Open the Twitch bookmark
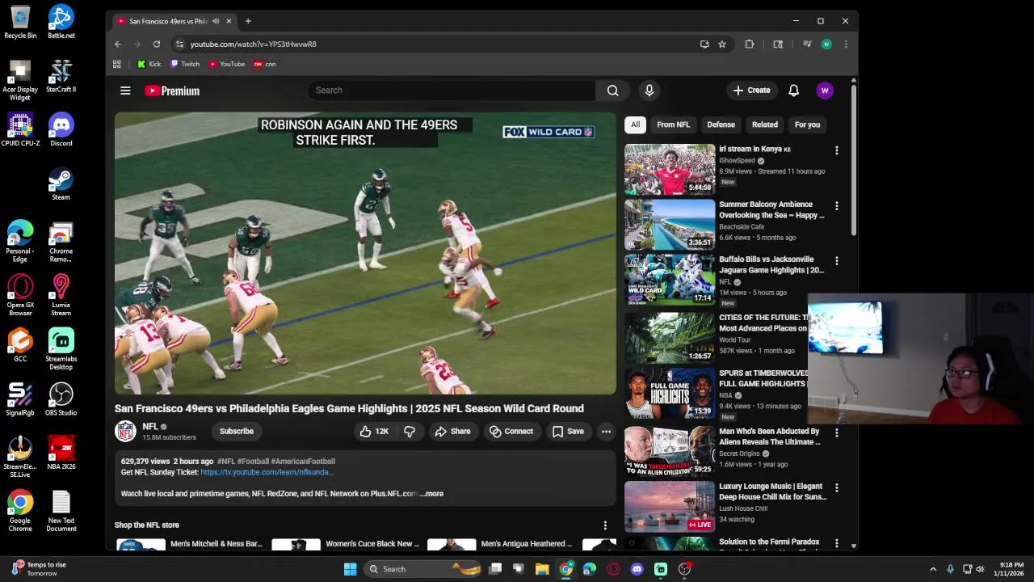The width and height of the screenshot is (1034, 582). [185, 64]
